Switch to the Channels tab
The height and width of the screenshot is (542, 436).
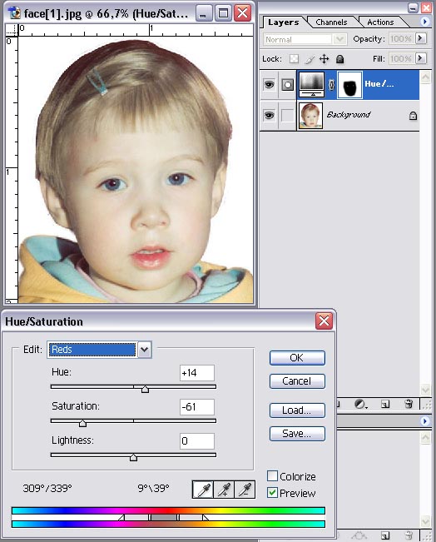331,22
